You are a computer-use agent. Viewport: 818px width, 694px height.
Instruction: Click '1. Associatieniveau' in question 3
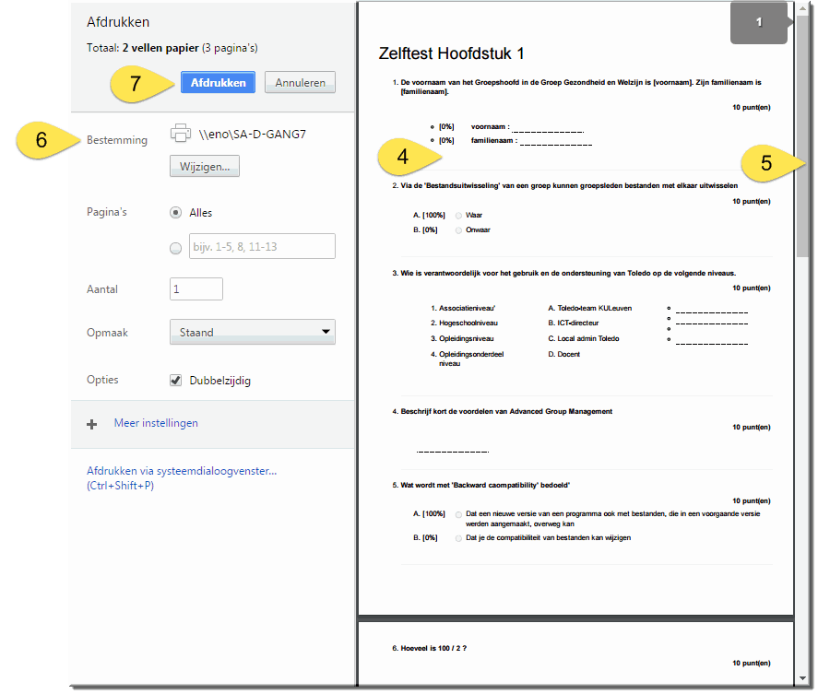tap(463, 308)
